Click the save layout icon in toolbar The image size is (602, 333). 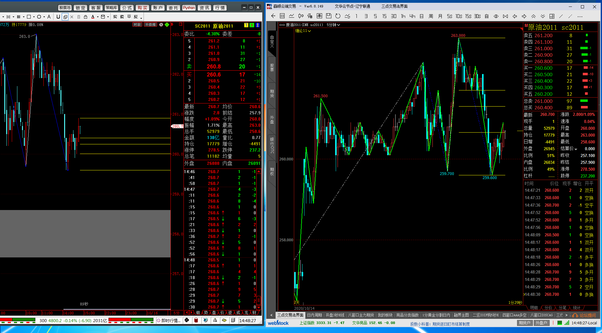coord(329,16)
